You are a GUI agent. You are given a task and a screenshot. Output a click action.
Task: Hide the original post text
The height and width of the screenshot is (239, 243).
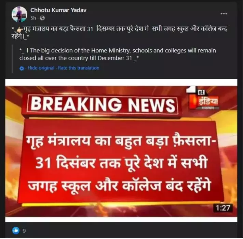click(41, 68)
